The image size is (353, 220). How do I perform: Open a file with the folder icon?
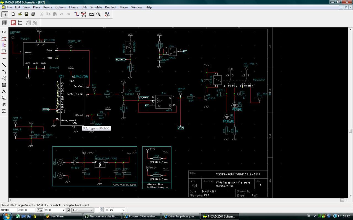(x=20, y=14)
